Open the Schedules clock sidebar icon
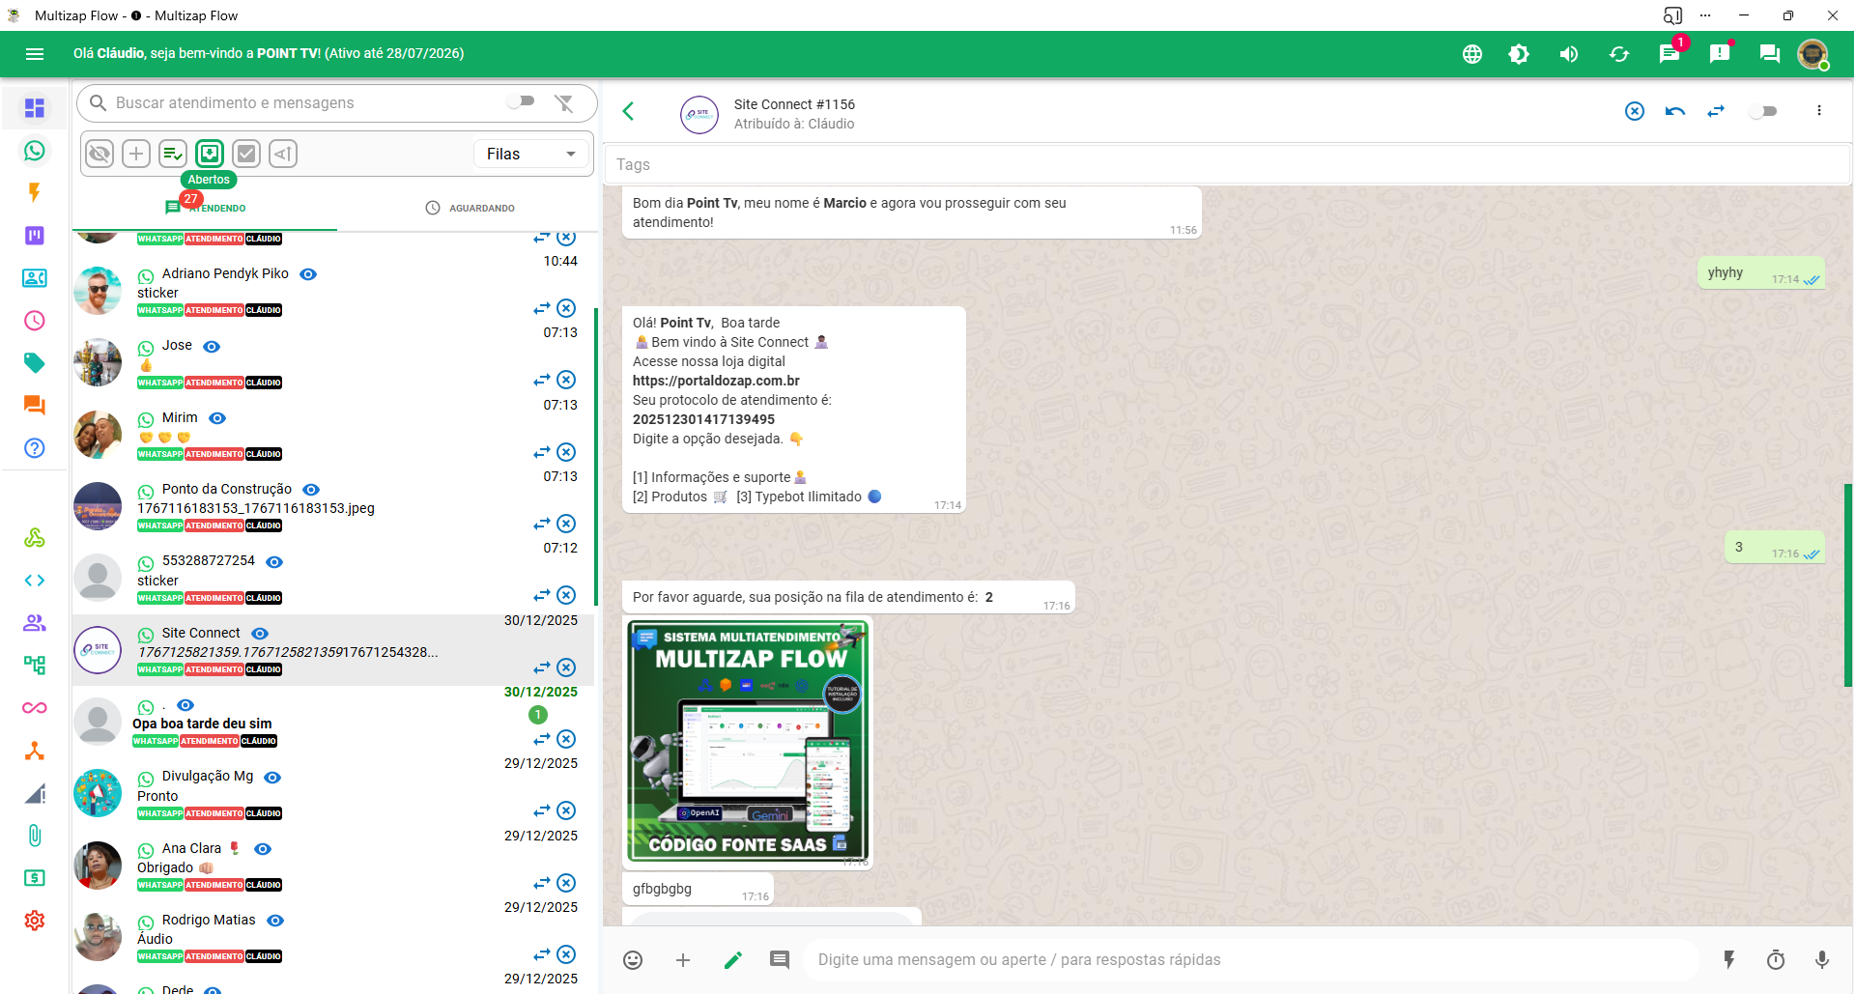Screen dimensions: 1854x994 [x=35, y=321]
